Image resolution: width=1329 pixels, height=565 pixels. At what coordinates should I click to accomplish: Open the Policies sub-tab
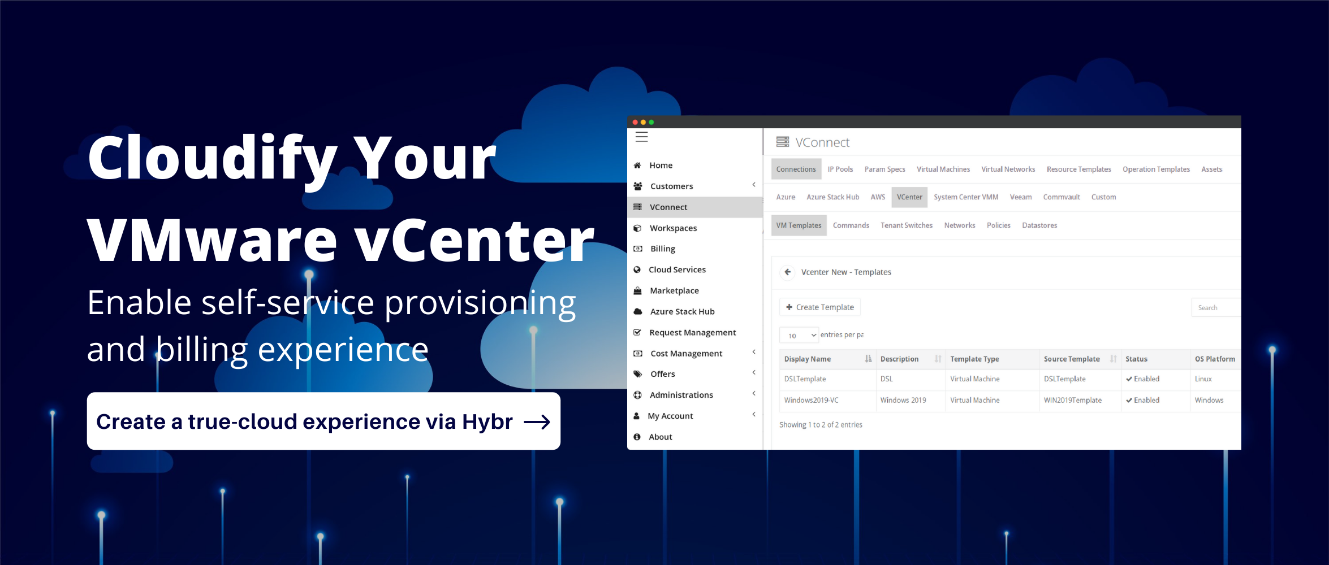click(998, 225)
